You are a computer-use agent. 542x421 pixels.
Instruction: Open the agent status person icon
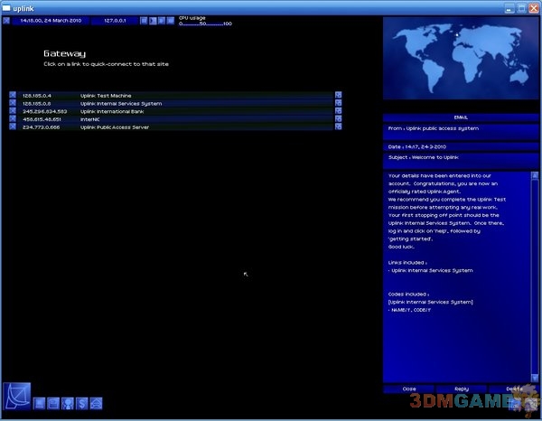(68, 403)
